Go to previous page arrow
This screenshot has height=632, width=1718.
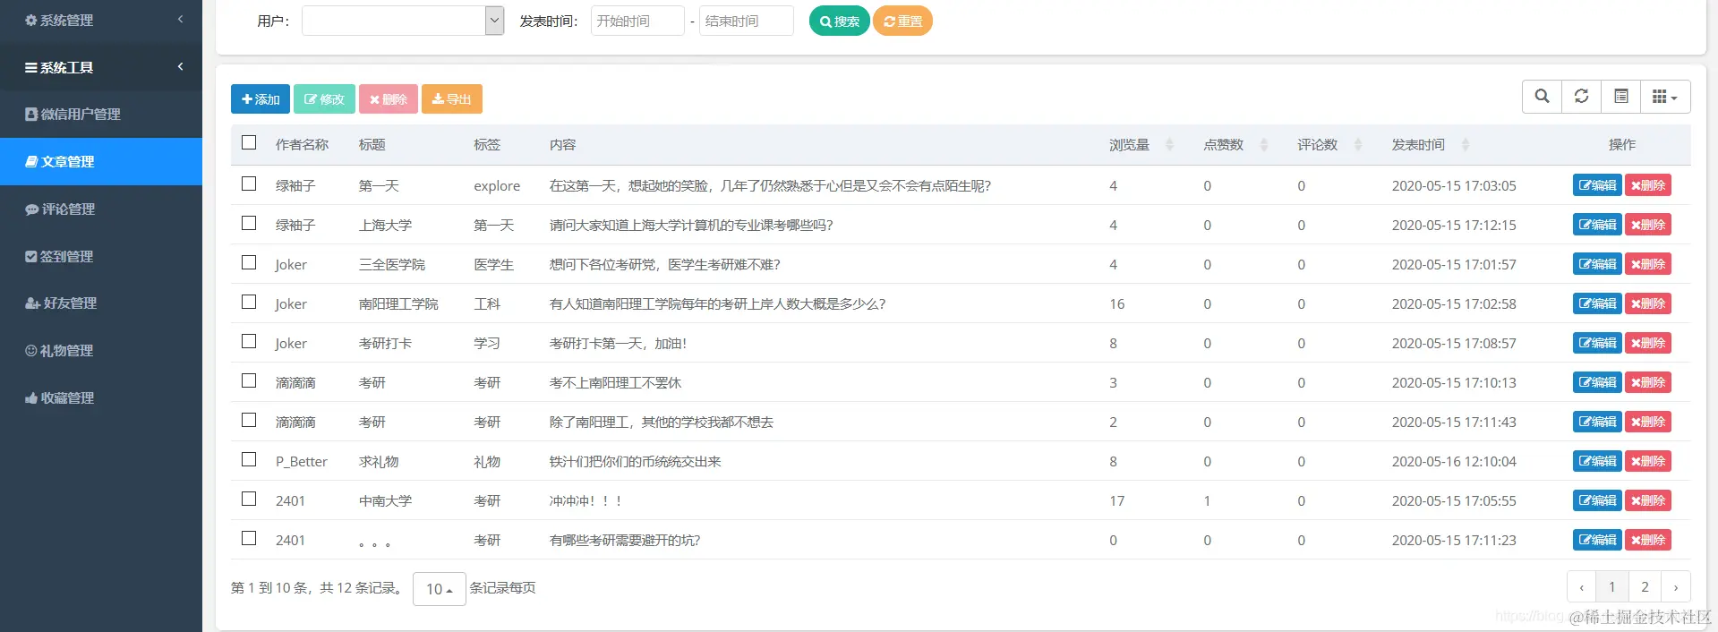point(1582,587)
